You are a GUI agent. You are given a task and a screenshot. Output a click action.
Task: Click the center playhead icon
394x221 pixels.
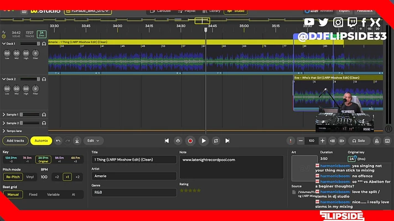pos(178,141)
